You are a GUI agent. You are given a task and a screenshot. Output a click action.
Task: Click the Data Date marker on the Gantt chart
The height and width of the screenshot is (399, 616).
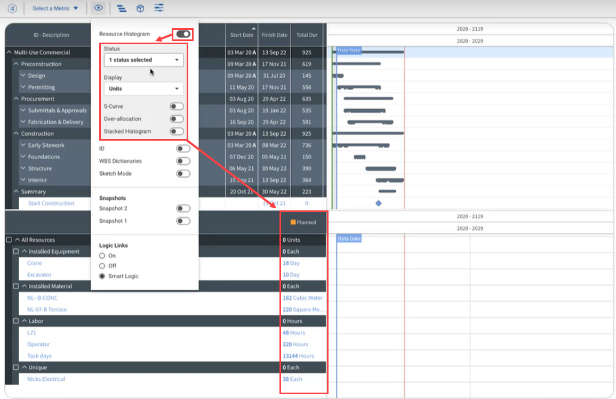[x=348, y=51]
